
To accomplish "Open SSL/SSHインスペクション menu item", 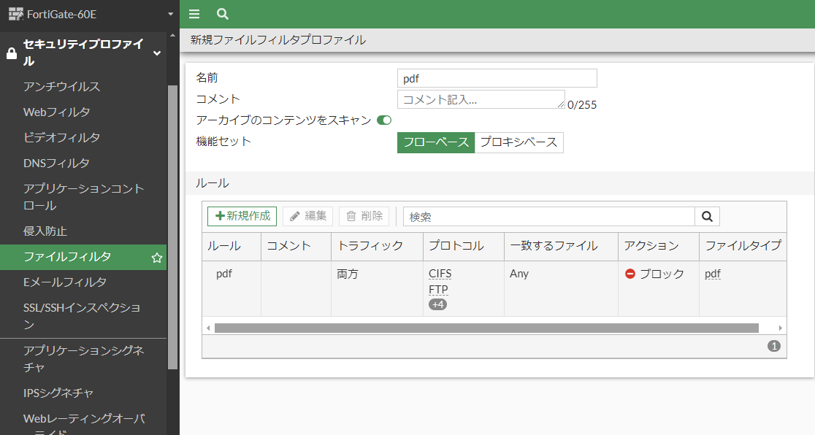I will coord(83,316).
